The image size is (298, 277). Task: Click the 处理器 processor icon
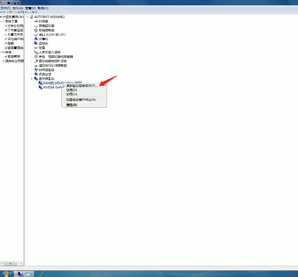coord(36,21)
